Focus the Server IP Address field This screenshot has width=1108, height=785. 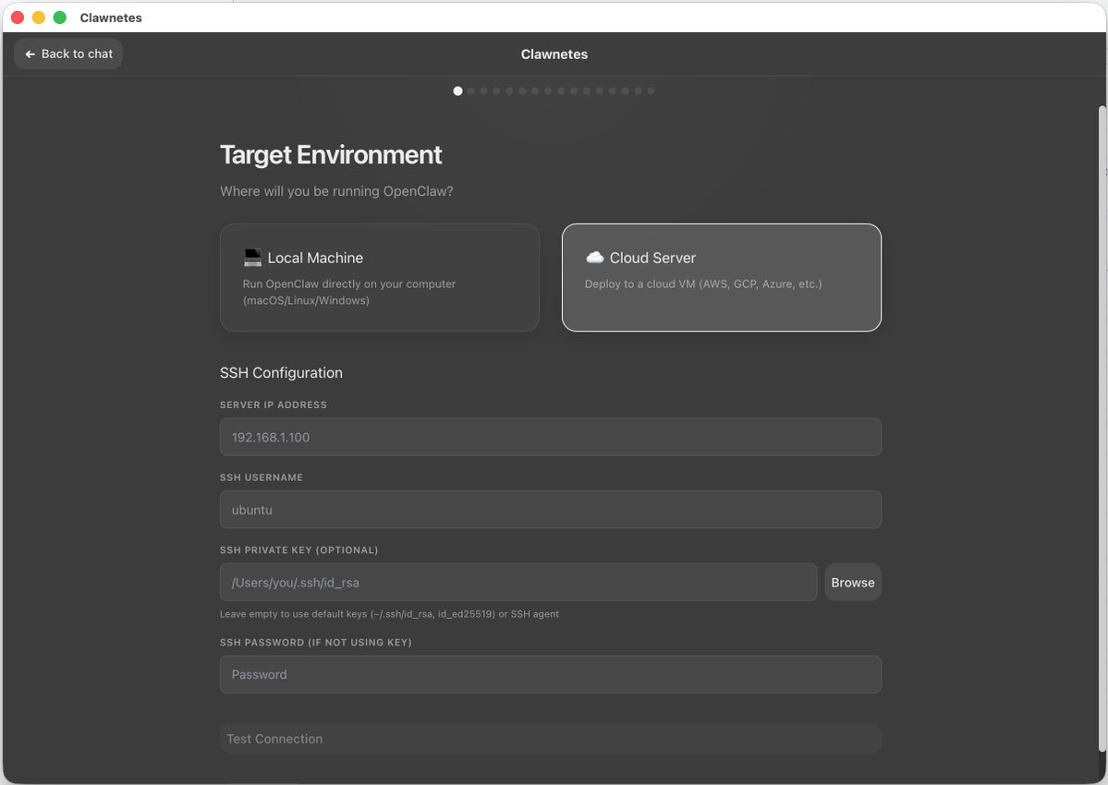pyautogui.click(x=551, y=437)
